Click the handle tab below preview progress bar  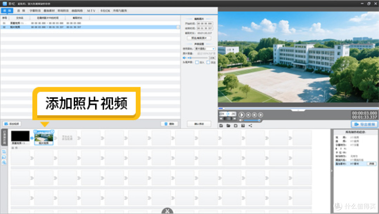(x=298, y=110)
